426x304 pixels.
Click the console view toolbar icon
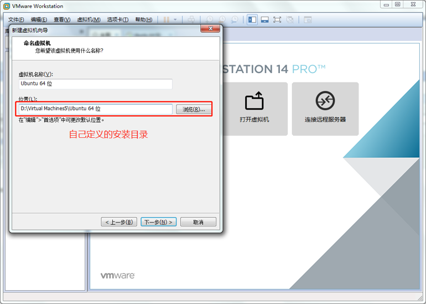[308, 19]
